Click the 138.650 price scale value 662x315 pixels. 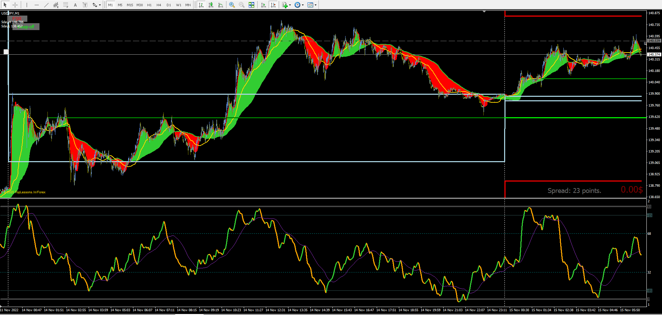point(654,197)
